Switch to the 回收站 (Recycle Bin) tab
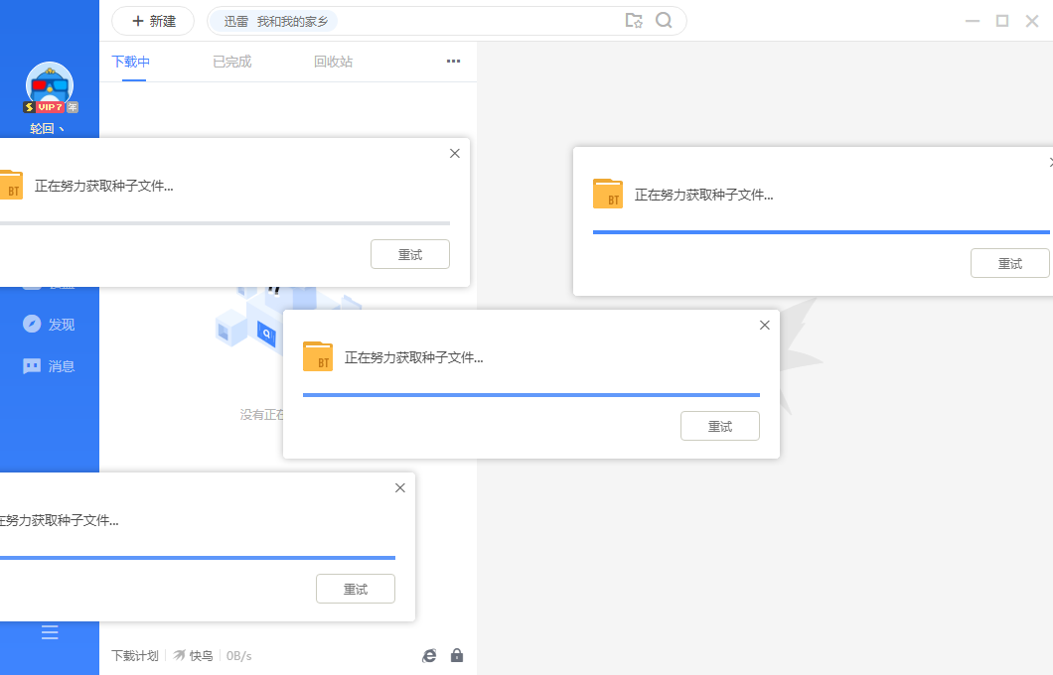Screen dimensions: 1053x675 click(x=333, y=61)
